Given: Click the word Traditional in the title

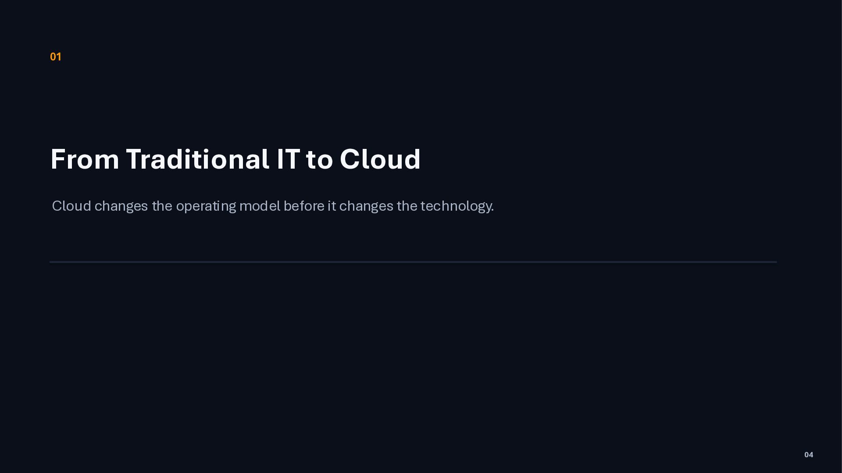Looking at the screenshot, I should point(198,159).
